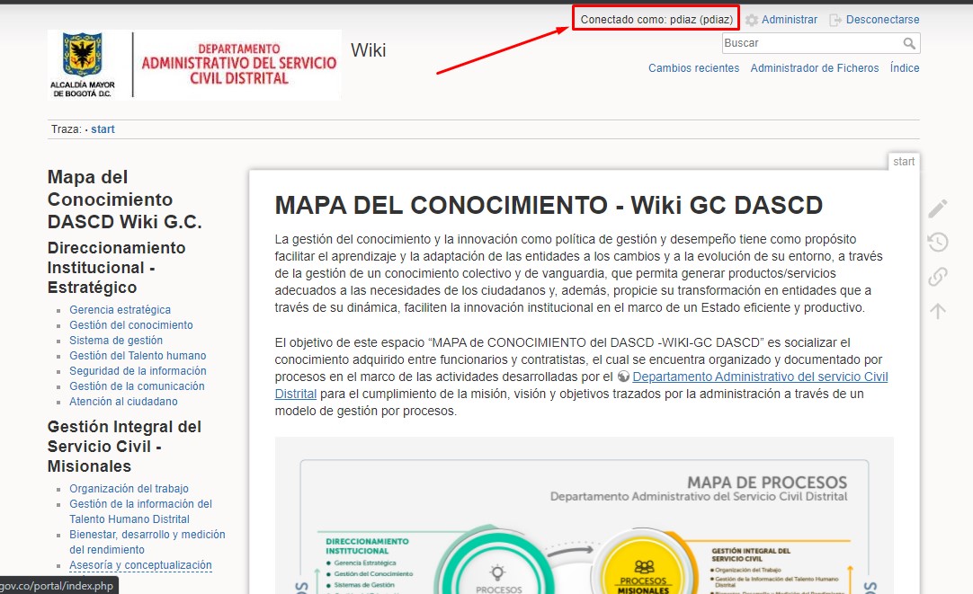Click the search magnifier icon
Viewport: 973px width, 594px height.
(x=909, y=43)
